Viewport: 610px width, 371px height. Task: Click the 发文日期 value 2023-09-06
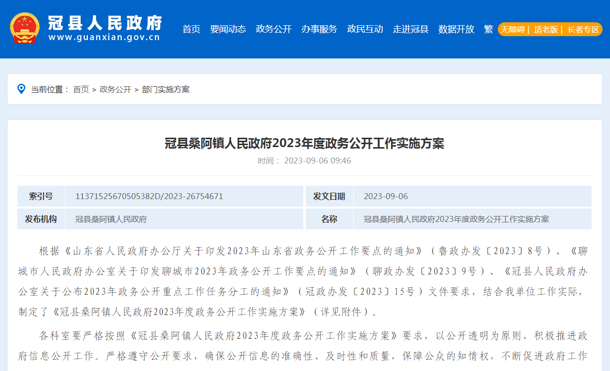pyautogui.click(x=386, y=196)
